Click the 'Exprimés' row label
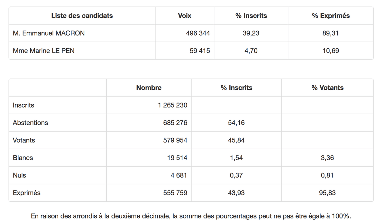Screen dimensions: 386x223 (x=27, y=193)
